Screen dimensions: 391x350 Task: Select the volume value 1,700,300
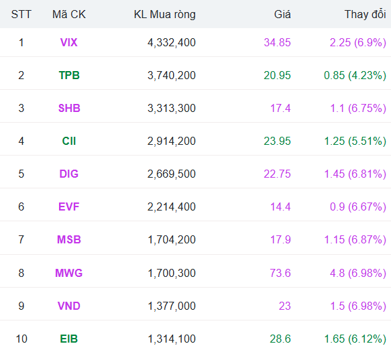point(172,273)
